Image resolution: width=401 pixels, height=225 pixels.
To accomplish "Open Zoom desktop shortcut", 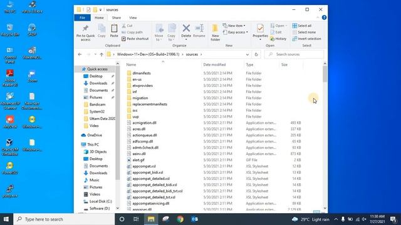I will [x=32, y=76].
